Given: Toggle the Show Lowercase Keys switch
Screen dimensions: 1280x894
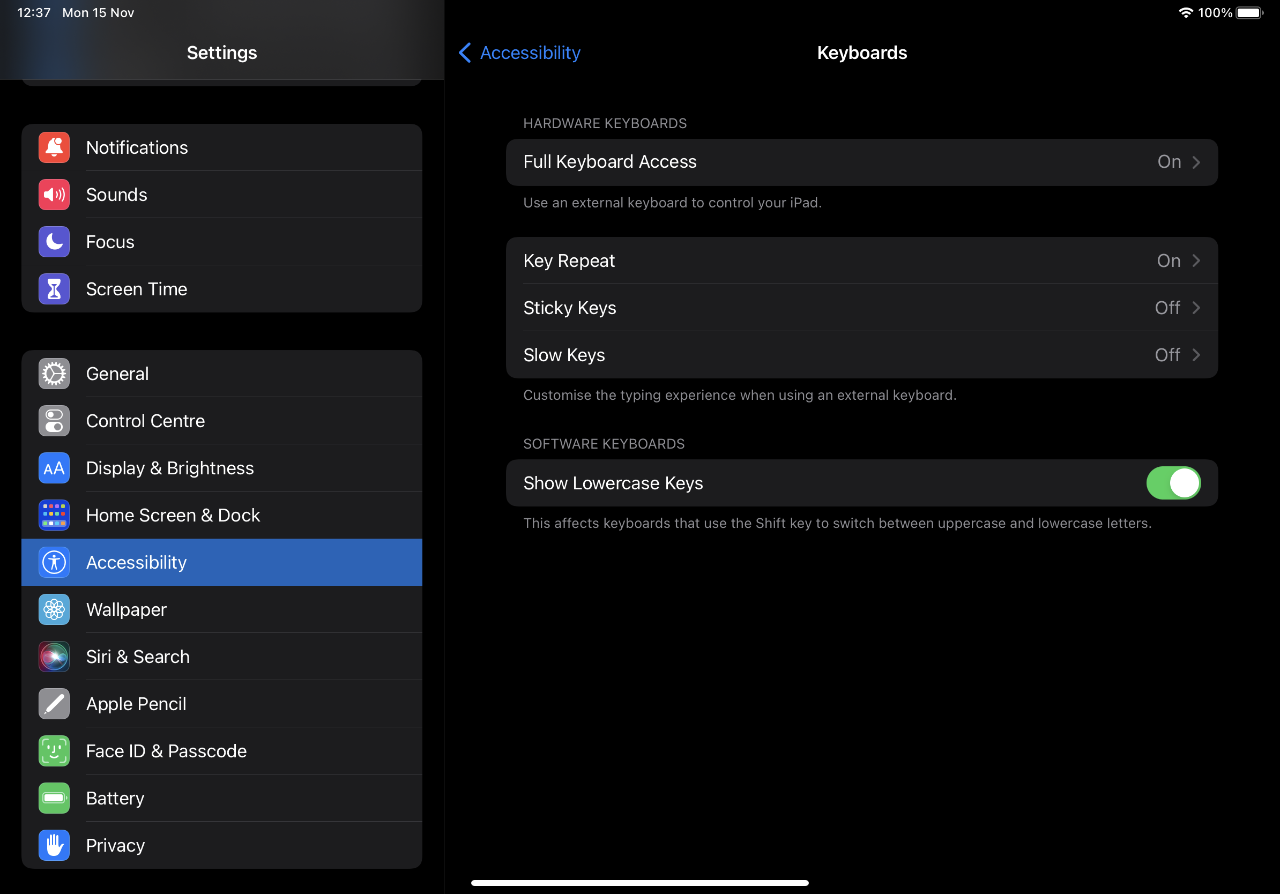Looking at the screenshot, I should click(x=1173, y=483).
